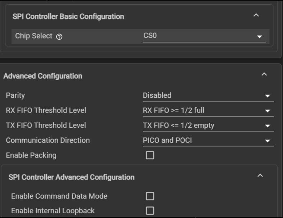The width and height of the screenshot is (283, 218).
Task: Click the Parity dropdown arrow icon
Action: 267,96
